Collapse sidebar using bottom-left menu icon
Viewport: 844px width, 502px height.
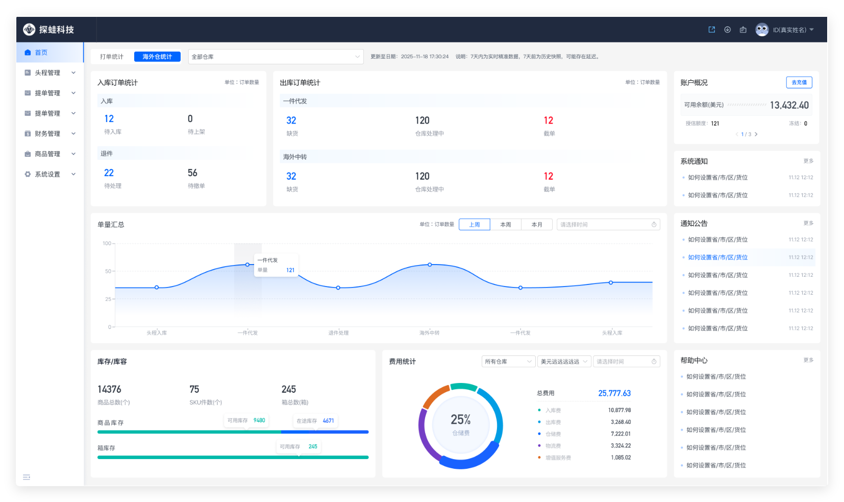pos(27,477)
